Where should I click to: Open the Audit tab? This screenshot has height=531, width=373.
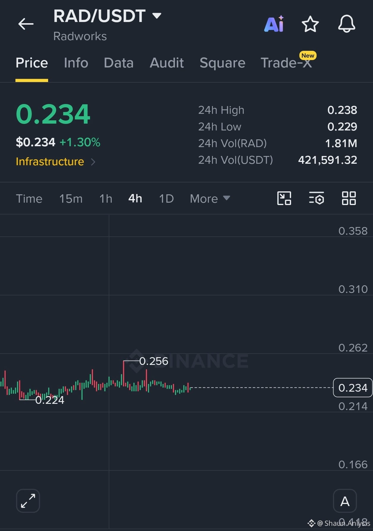167,63
